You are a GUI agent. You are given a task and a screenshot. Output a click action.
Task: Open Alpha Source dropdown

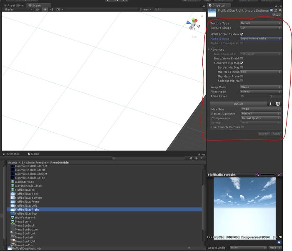[261, 38]
